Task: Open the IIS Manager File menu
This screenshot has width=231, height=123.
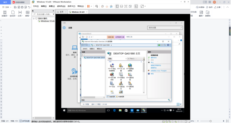Action: click(x=85, y=49)
